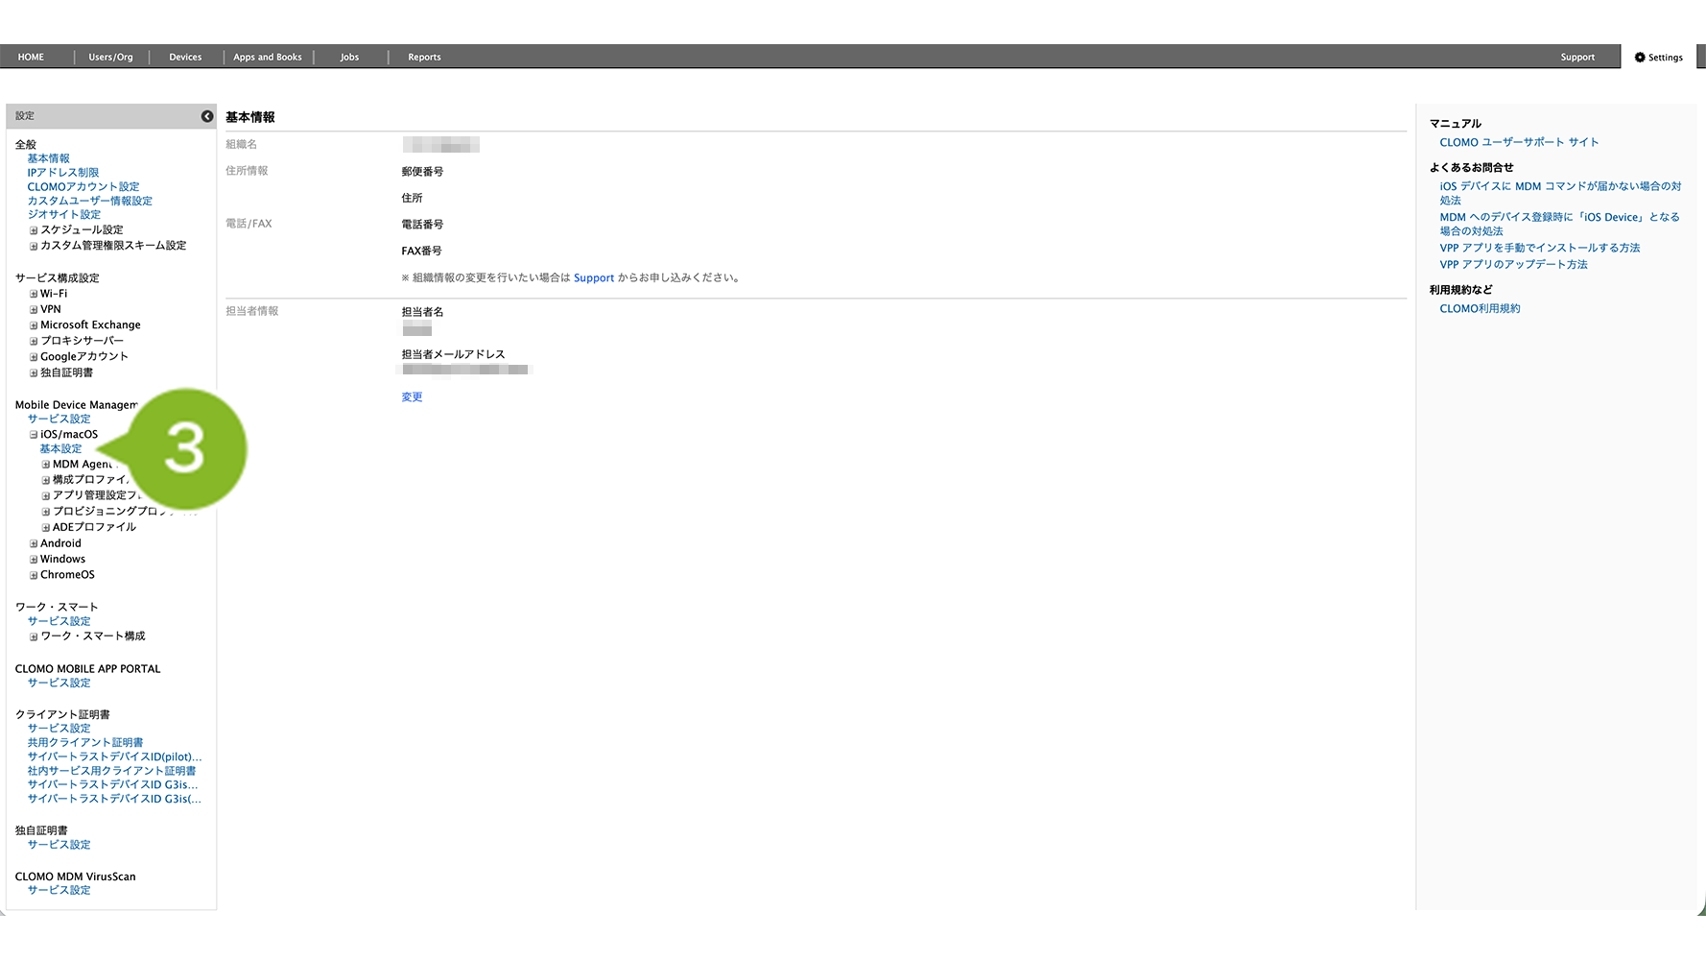
Task: Expand the VPN tree node
Action: point(34,310)
